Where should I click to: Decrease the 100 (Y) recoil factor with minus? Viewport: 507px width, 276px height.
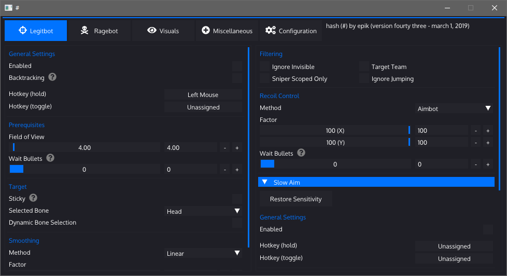(x=475, y=143)
